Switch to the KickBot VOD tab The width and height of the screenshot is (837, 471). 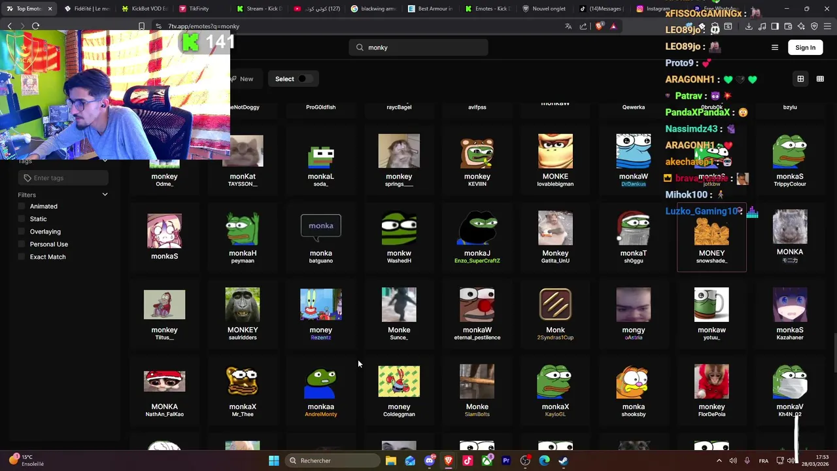(x=145, y=9)
